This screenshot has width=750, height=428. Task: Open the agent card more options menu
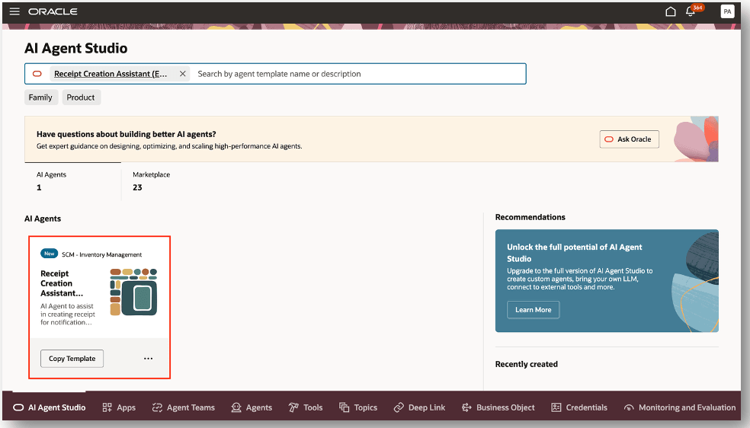pos(149,358)
